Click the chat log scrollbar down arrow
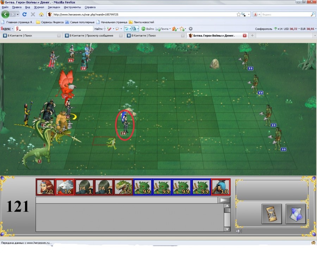The image size is (317, 253). 227,229
